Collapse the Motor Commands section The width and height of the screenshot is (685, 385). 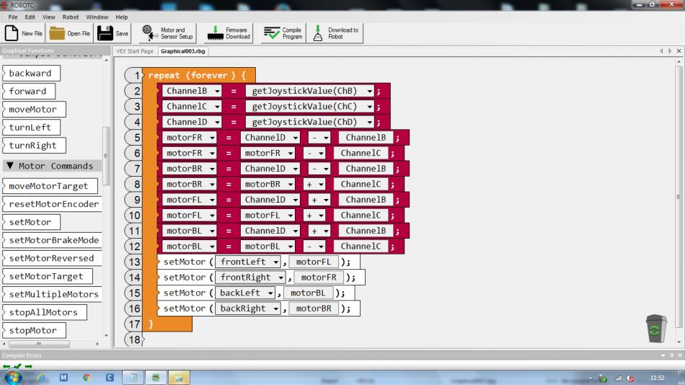point(9,166)
